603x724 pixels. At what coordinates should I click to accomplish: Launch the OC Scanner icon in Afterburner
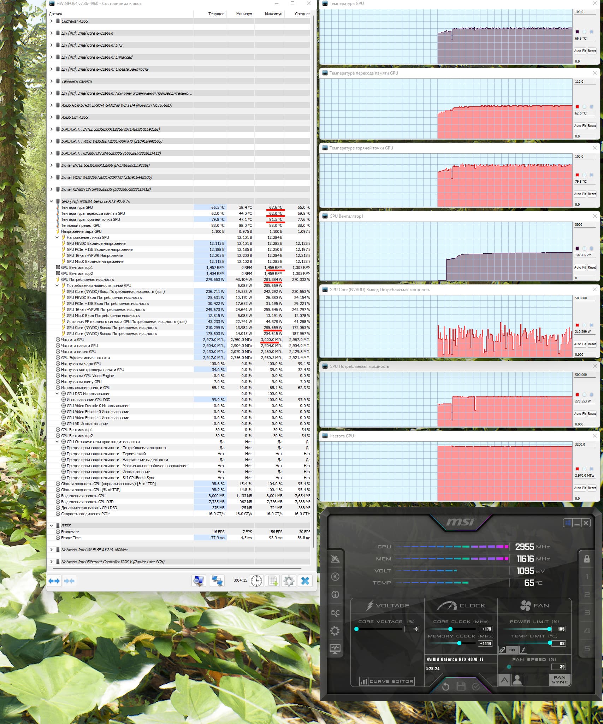(x=335, y=613)
